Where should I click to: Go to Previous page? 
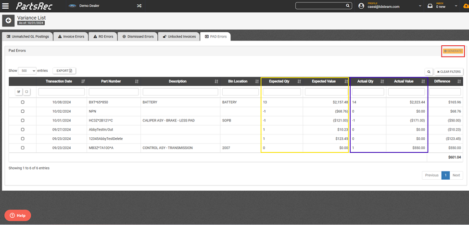point(431,175)
